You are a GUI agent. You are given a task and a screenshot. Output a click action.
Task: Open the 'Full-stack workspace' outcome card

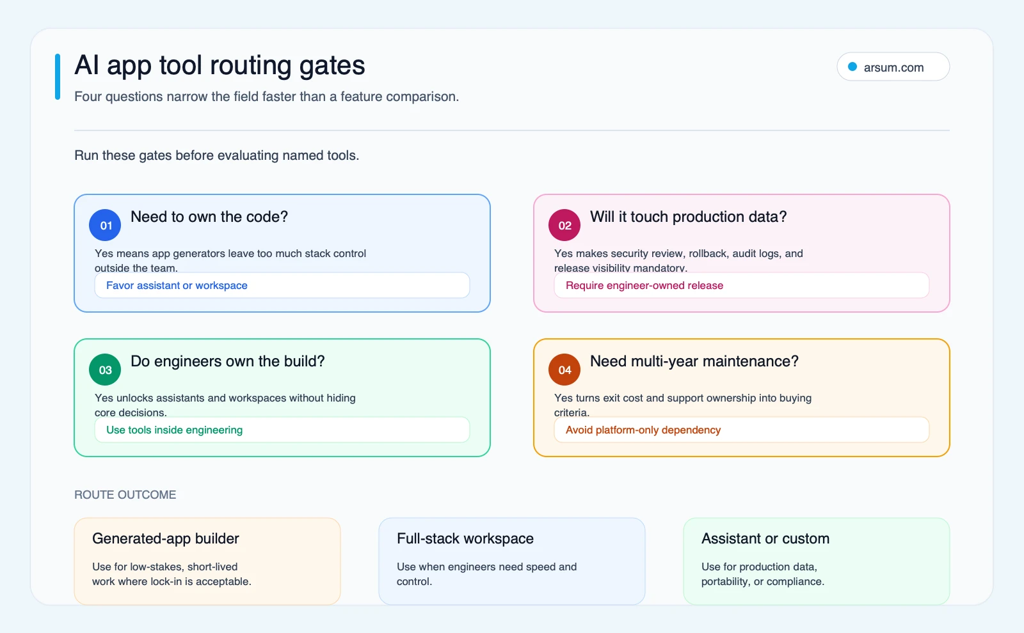click(x=512, y=561)
